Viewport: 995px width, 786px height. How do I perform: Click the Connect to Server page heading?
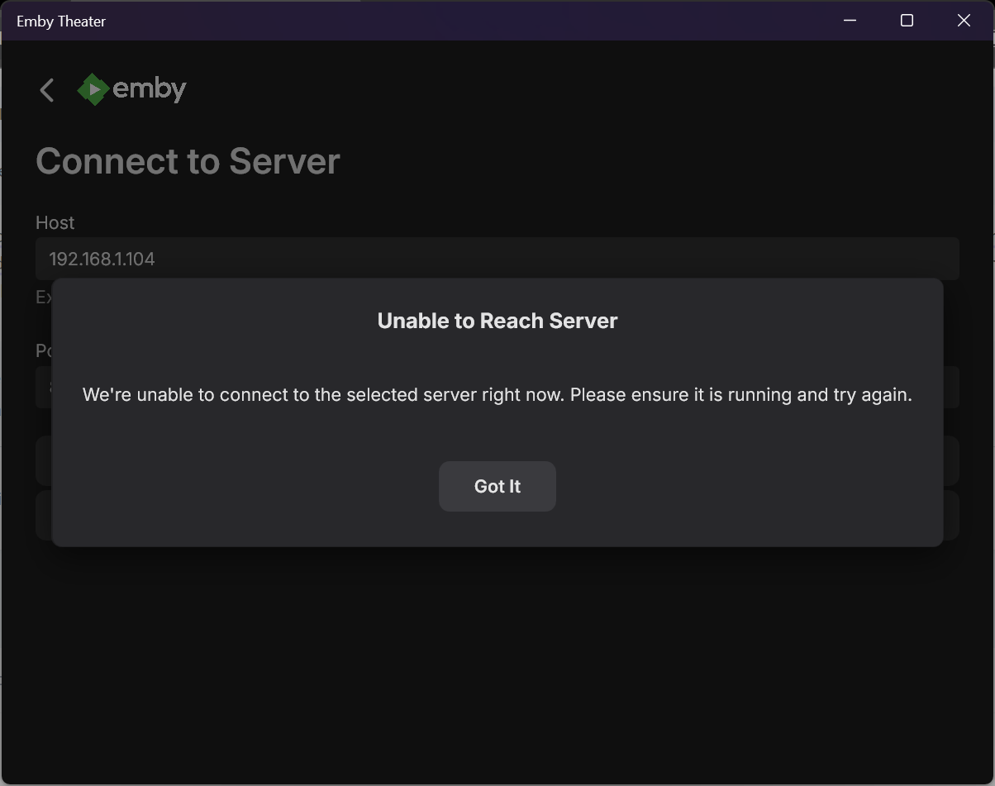[x=188, y=161]
